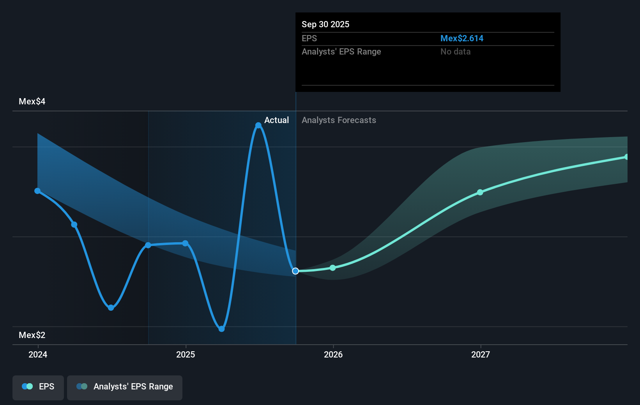The width and height of the screenshot is (640, 405).
Task: Click the 2027 forecast data point
Action: pos(480,192)
